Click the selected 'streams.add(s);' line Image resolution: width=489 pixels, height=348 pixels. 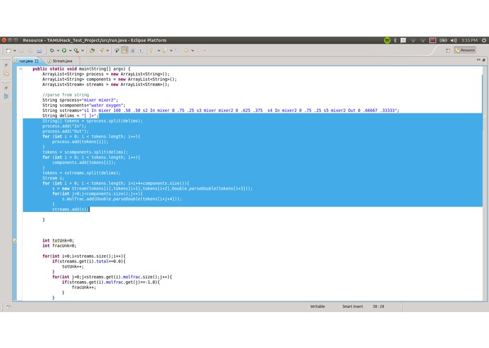point(70,209)
